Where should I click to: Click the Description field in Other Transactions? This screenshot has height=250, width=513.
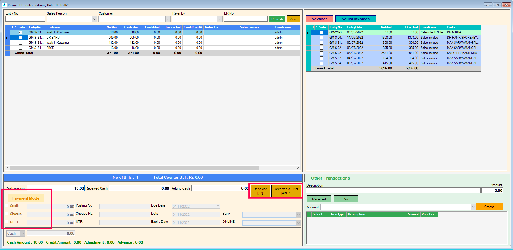pyautogui.click(x=393, y=190)
